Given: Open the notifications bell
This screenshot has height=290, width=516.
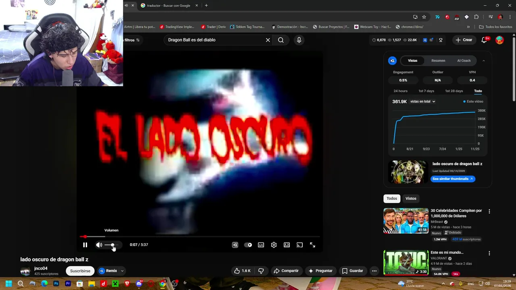Looking at the screenshot, I should point(485,40).
